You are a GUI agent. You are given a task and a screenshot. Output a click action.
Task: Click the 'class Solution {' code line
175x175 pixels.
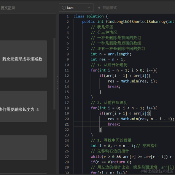pos(91,16)
